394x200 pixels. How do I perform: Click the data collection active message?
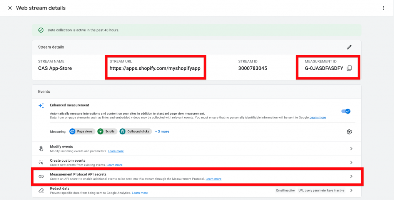click(x=83, y=30)
